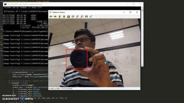Click the 'Command Prompt - python ObjectTracker.py' title text
Image resolution: width=184 pixels, height=103 pixels.
(25, 4)
